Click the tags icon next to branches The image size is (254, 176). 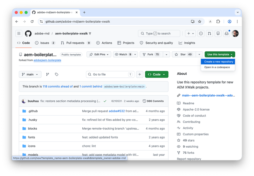[57, 74]
